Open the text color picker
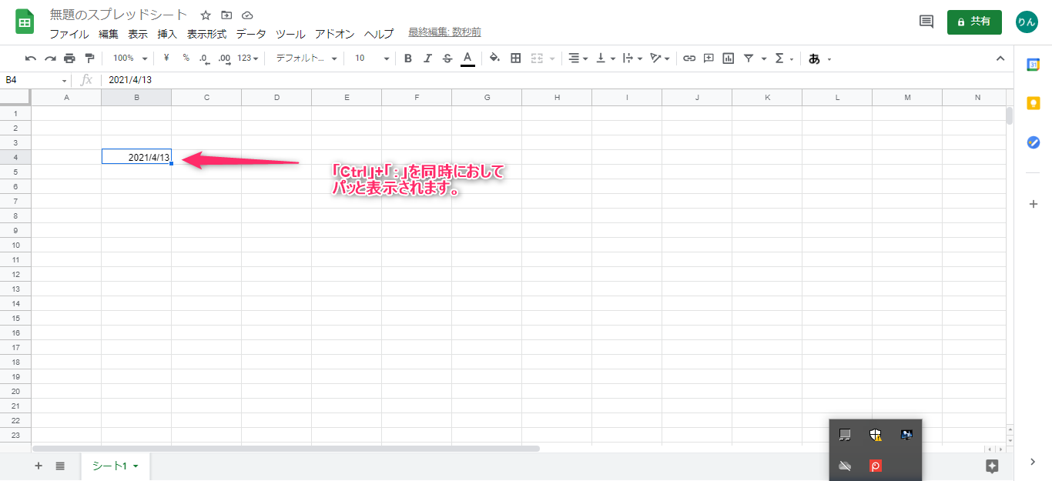Image resolution: width=1052 pixels, height=481 pixels. click(467, 58)
